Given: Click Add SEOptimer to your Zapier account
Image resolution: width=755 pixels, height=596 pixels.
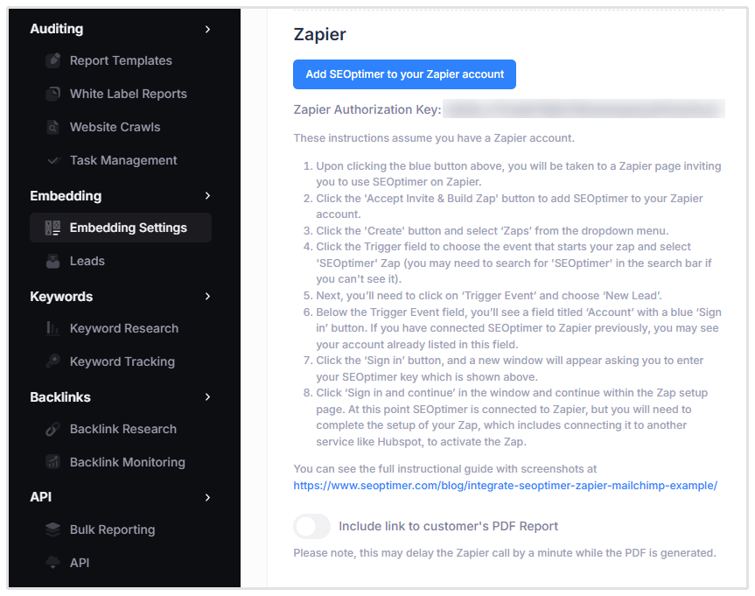Looking at the screenshot, I should [x=404, y=74].
